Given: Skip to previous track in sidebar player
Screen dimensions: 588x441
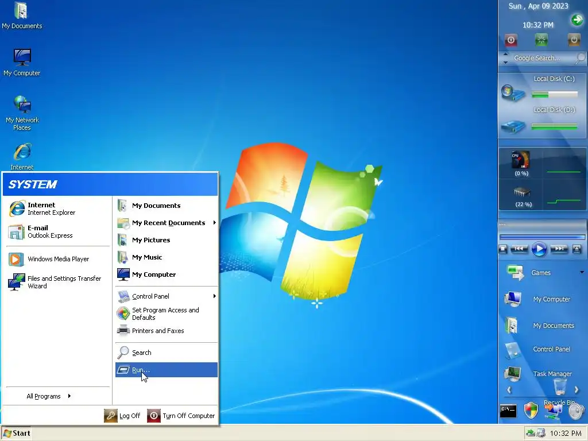Looking at the screenshot, I should 519,249.
